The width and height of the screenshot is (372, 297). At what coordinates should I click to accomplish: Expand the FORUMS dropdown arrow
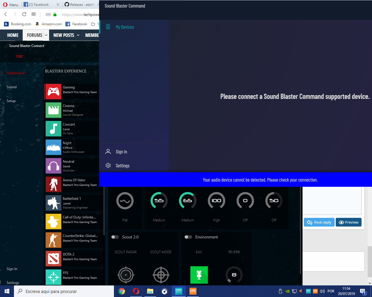tap(46, 35)
